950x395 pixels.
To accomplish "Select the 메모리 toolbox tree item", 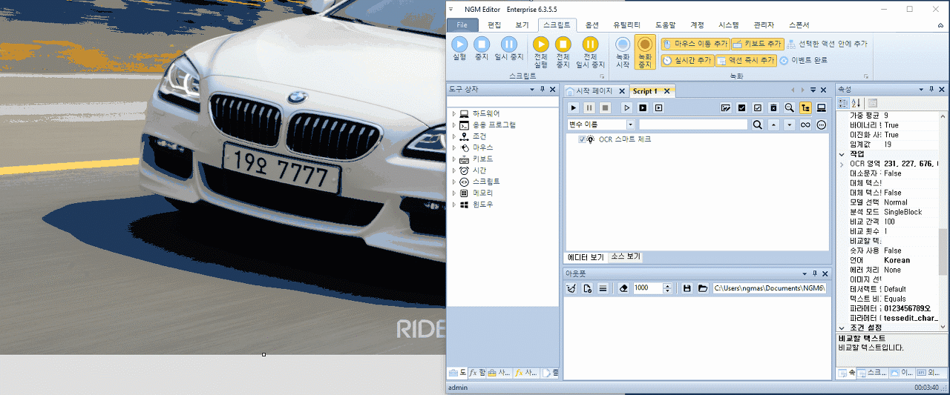I will pos(482,193).
